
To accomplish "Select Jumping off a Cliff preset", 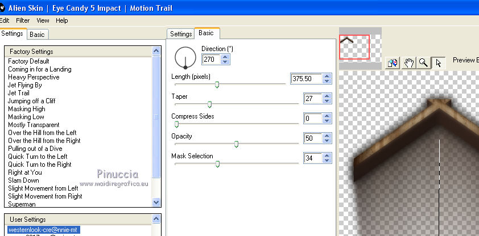I will pos(32,101).
